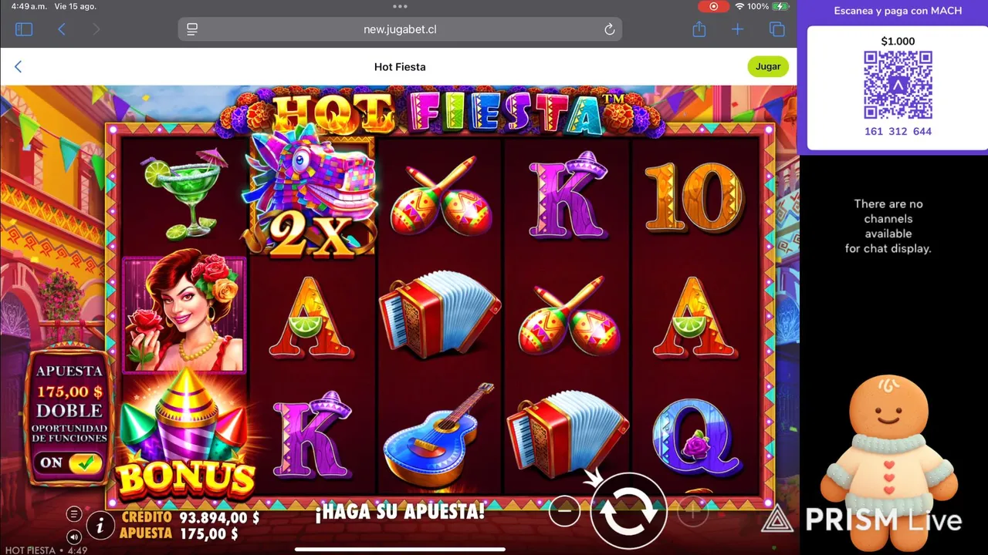Click the blue guitar symbol
Image resolution: width=988 pixels, height=555 pixels.
pos(440,436)
